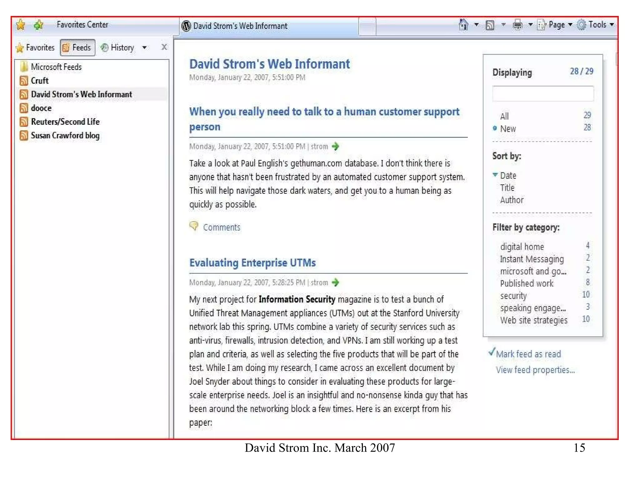640x480 pixels.
Task: Expand the History dropdown arrow
Action: [x=144, y=48]
